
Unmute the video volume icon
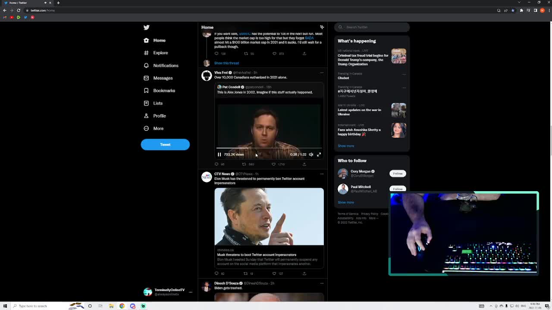(311, 154)
